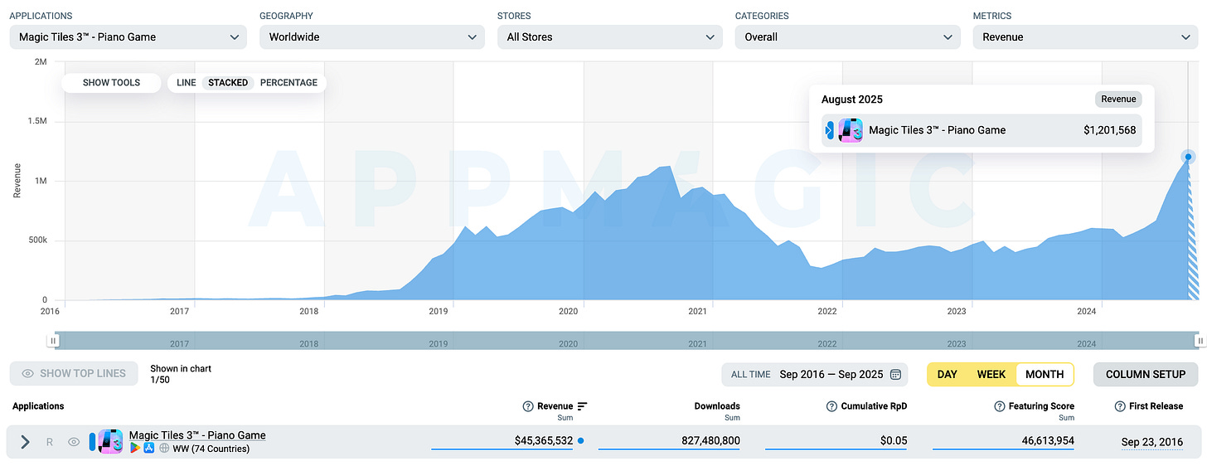Set granularity to Day
The height and width of the screenshot is (471, 1207).
[x=948, y=374]
